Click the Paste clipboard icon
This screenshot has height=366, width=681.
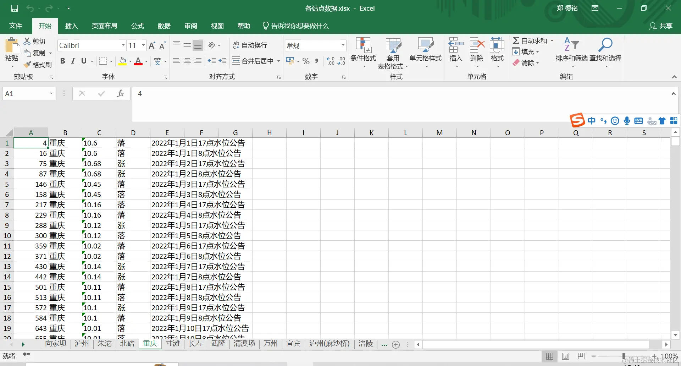[12, 46]
